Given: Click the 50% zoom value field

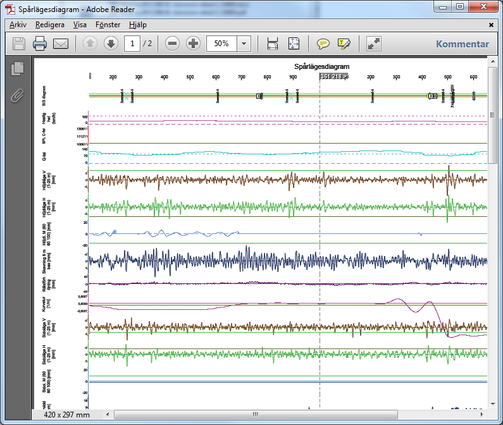Looking at the screenshot, I should [x=221, y=43].
